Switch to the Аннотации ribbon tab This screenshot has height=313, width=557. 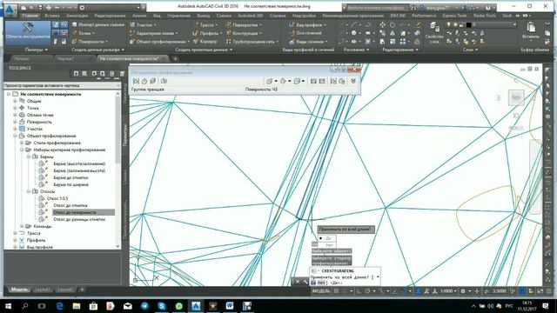77,16
